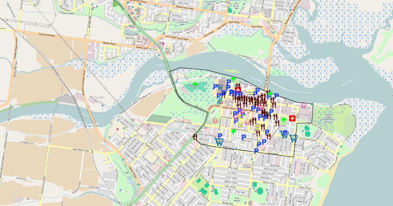
Task: Click the West Mackay suburb label
Action: click(141, 135)
